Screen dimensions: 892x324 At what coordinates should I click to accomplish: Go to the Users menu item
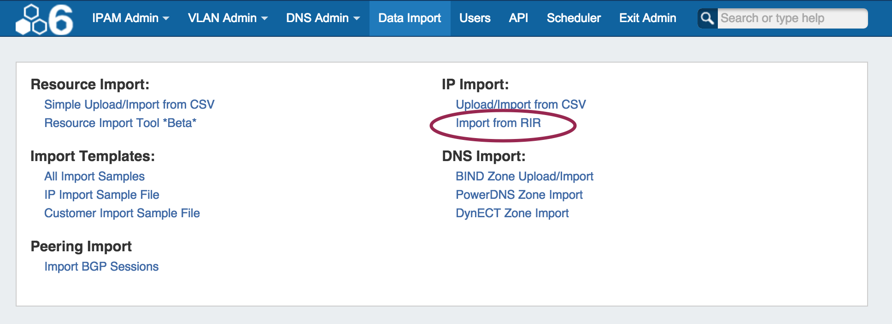click(x=475, y=18)
